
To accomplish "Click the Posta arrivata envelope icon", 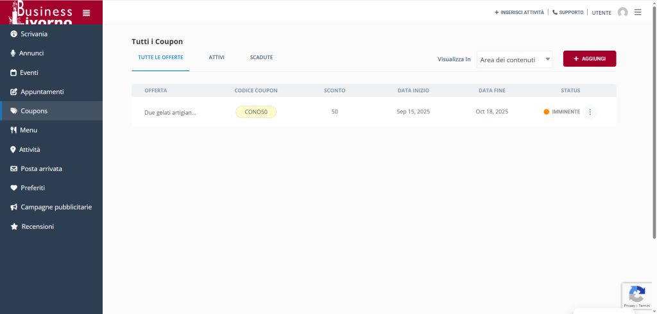I will click(x=13, y=169).
